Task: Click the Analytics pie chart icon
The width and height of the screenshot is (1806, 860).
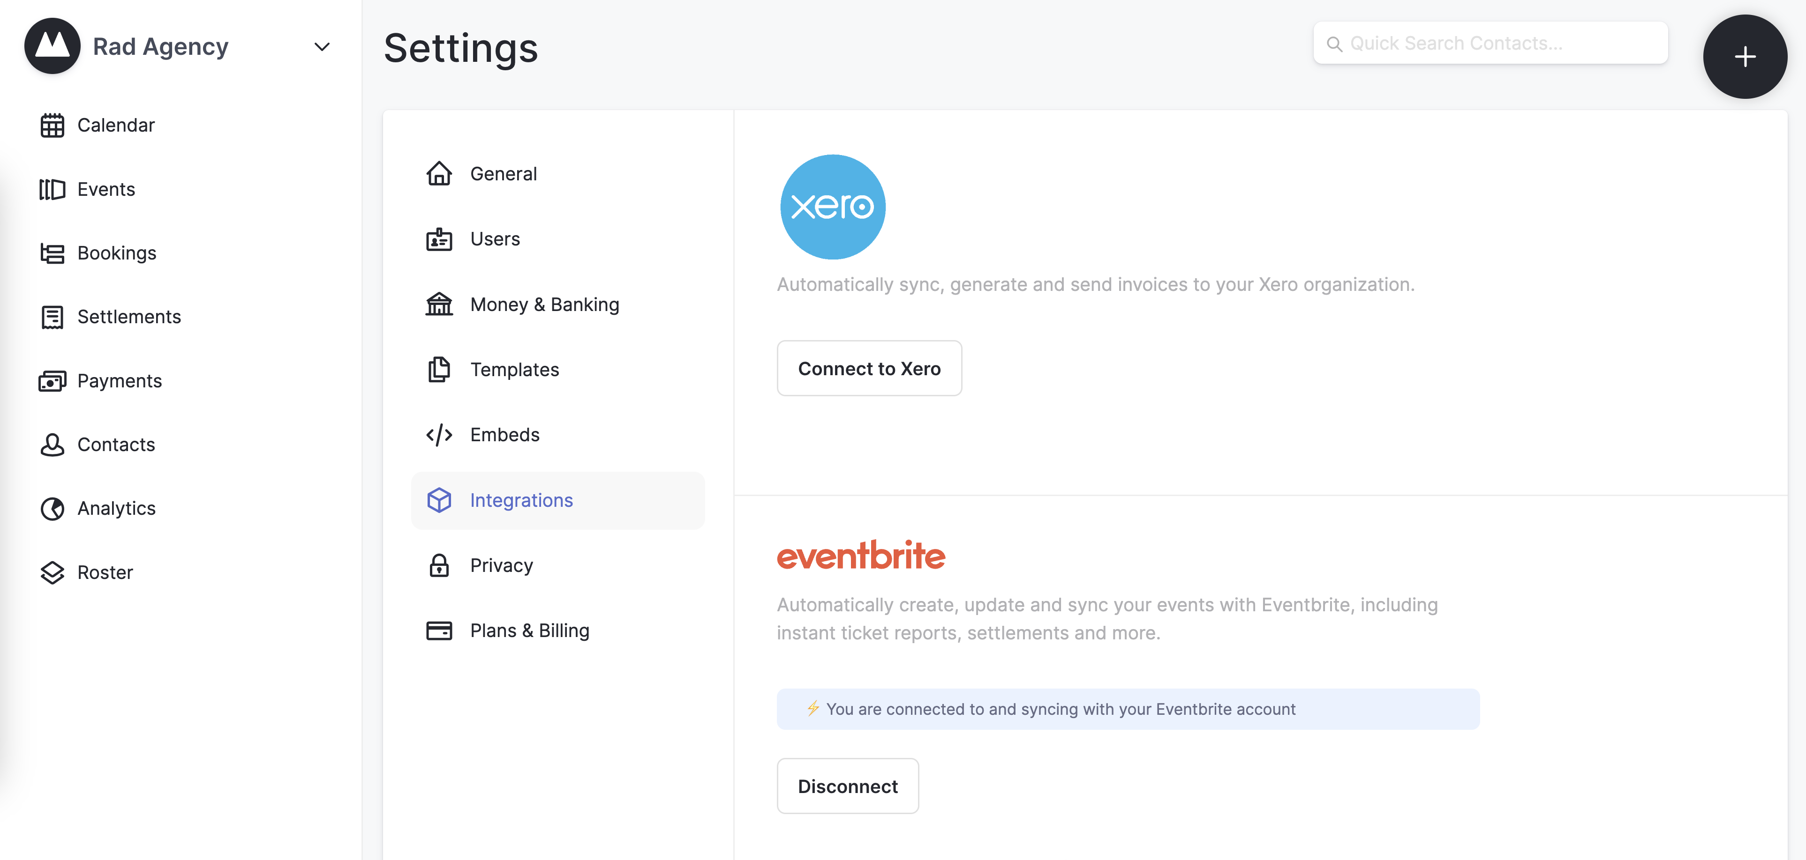Action: [52, 508]
